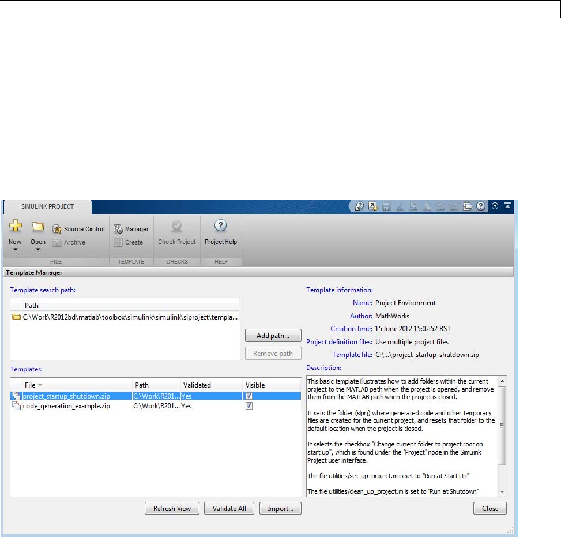Click creation time 15 June 2012 value
Image resolution: width=561 pixels, height=537 pixels.
413,329
